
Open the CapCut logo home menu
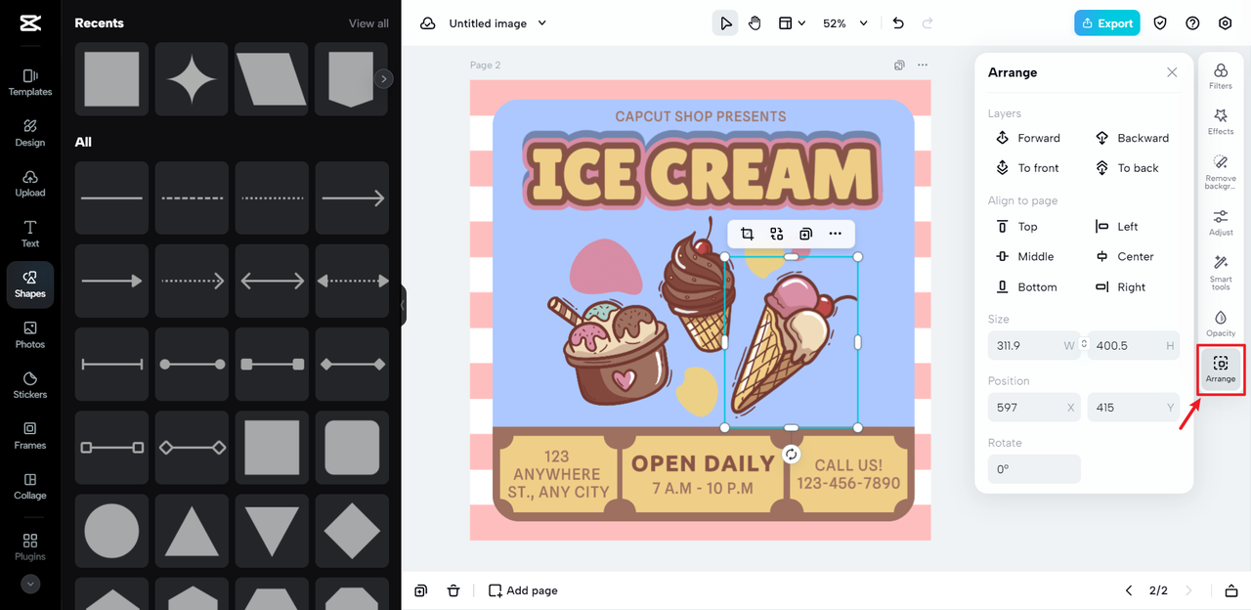[x=30, y=23]
